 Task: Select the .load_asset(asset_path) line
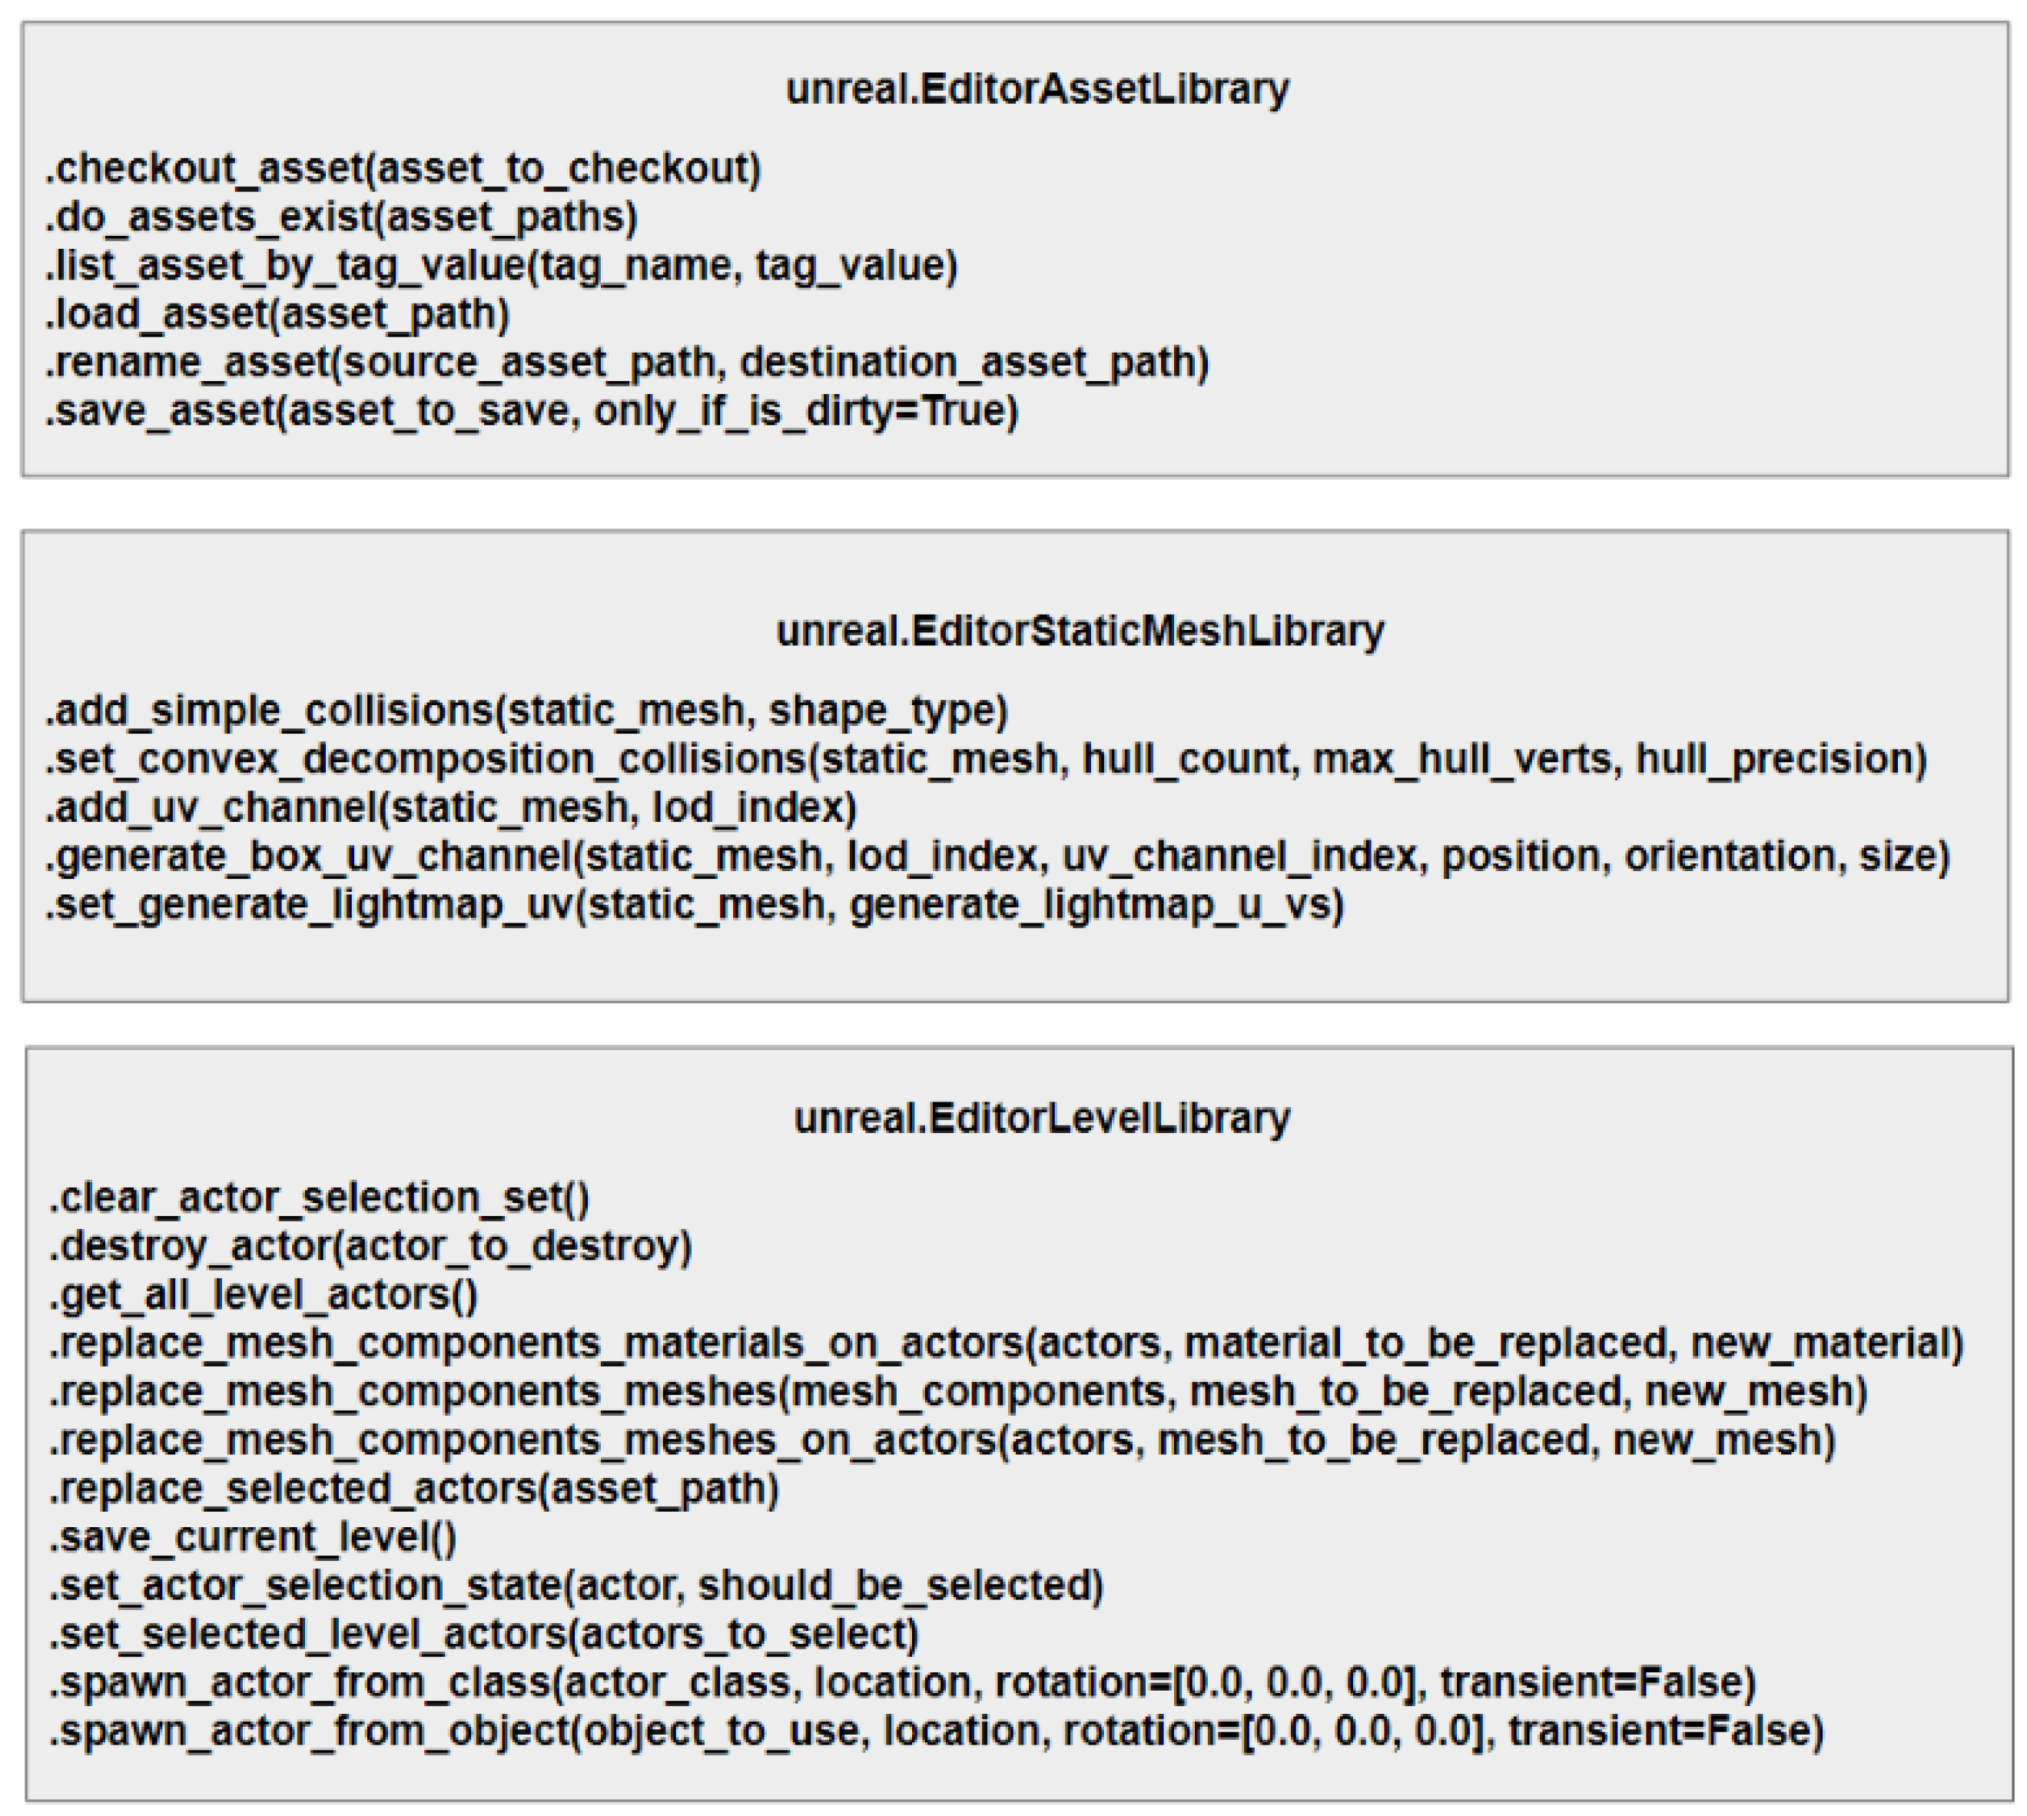[x=277, y=314]
